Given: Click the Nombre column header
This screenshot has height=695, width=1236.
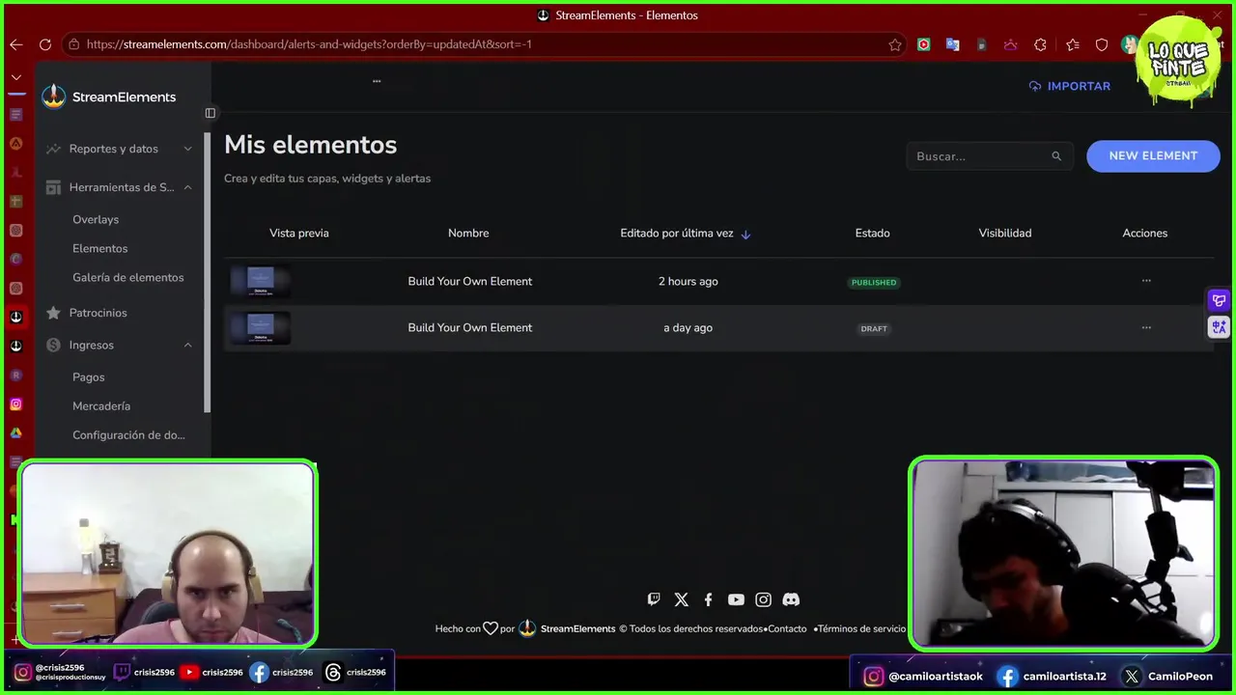Looking at the screenshot, I should [468, 234].
